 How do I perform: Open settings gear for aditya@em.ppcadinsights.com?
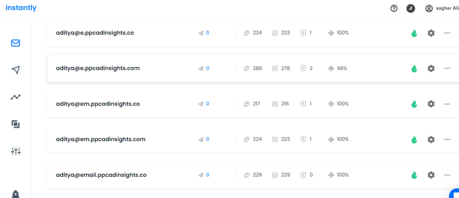point(431,139)
